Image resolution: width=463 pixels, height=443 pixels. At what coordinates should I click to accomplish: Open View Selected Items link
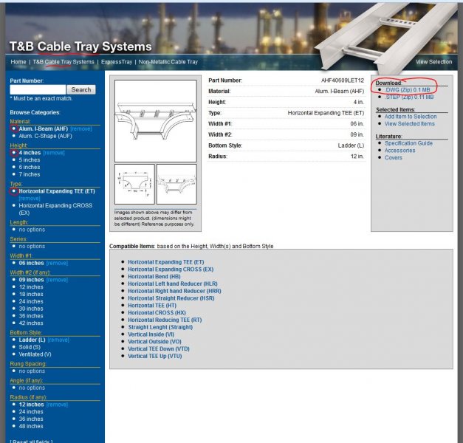click(410, 123)
